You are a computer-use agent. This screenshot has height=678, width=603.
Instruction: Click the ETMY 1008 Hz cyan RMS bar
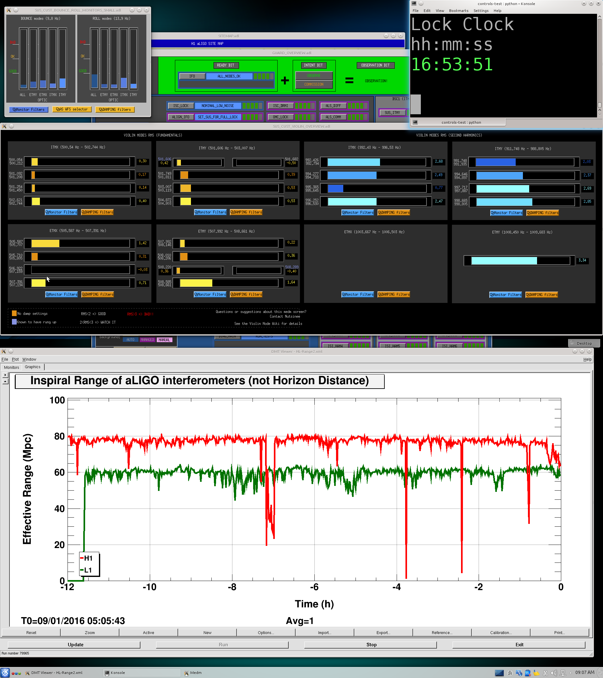tap(504, 261)
